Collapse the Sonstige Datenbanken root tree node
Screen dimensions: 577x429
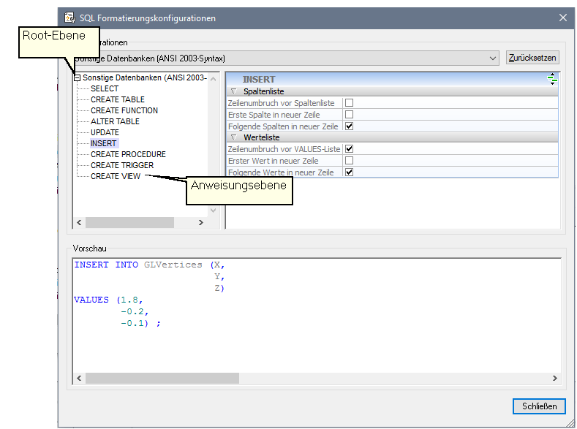(x=77, y=78)
